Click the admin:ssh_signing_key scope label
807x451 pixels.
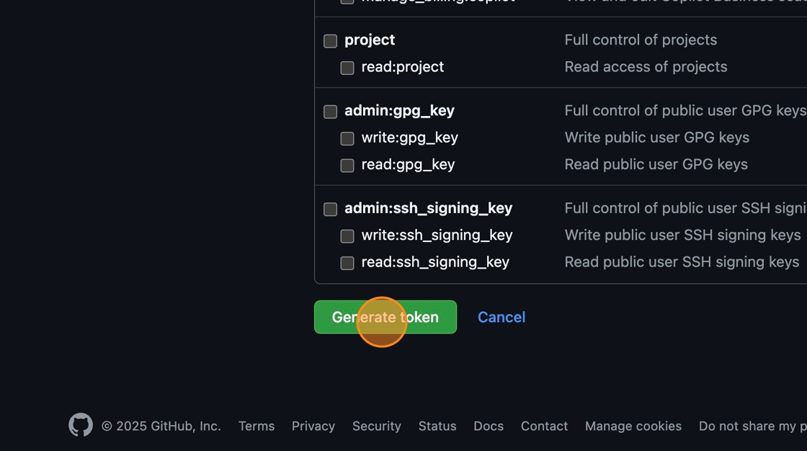[x=428, y=208]
